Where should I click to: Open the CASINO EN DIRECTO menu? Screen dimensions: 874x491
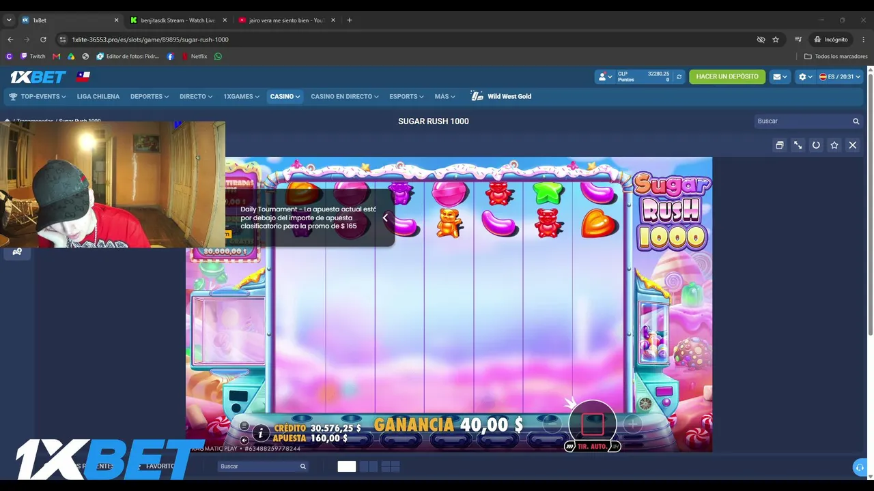pos(345,97)
